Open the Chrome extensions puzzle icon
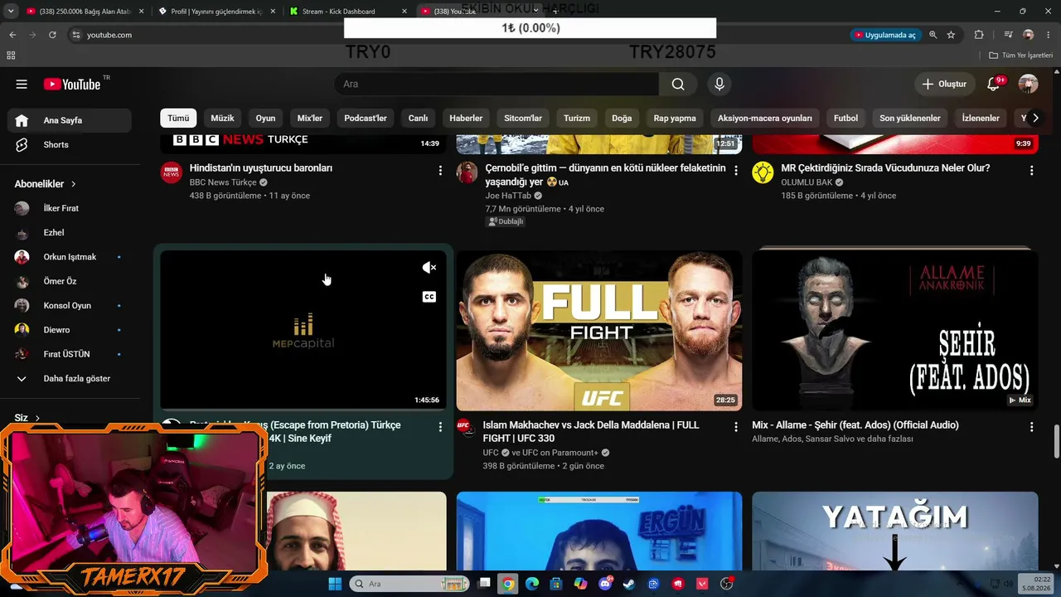 pos(979,35)
